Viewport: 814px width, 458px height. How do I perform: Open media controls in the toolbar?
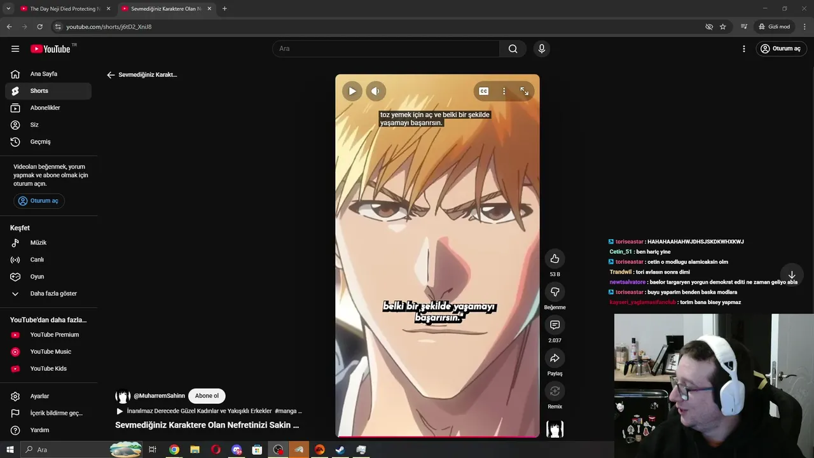tap(744, 27)
